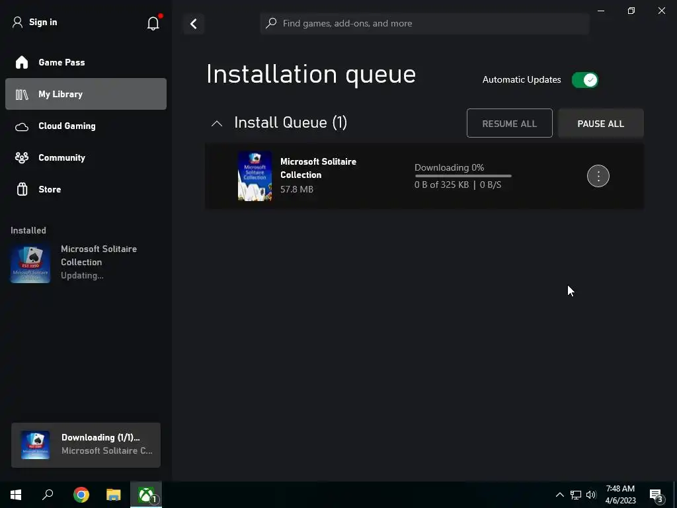Click Microsoft Solitaire Collection title in queue
Viewport: 677px width, 508px height.
[318, 168]
